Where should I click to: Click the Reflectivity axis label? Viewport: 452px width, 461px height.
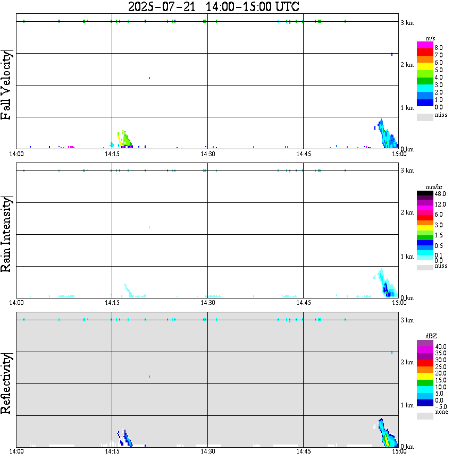click(x=6, y=383)
